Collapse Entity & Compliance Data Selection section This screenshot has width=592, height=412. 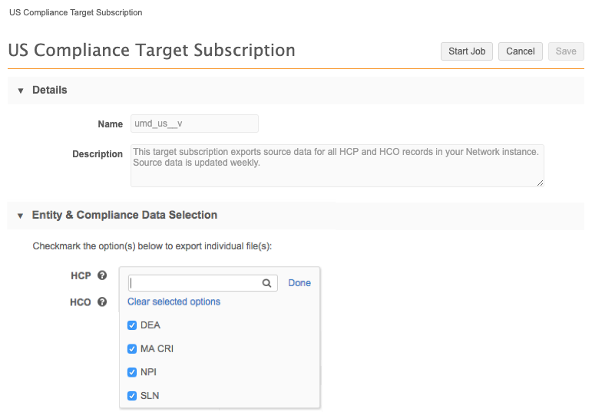pos(21,216)
